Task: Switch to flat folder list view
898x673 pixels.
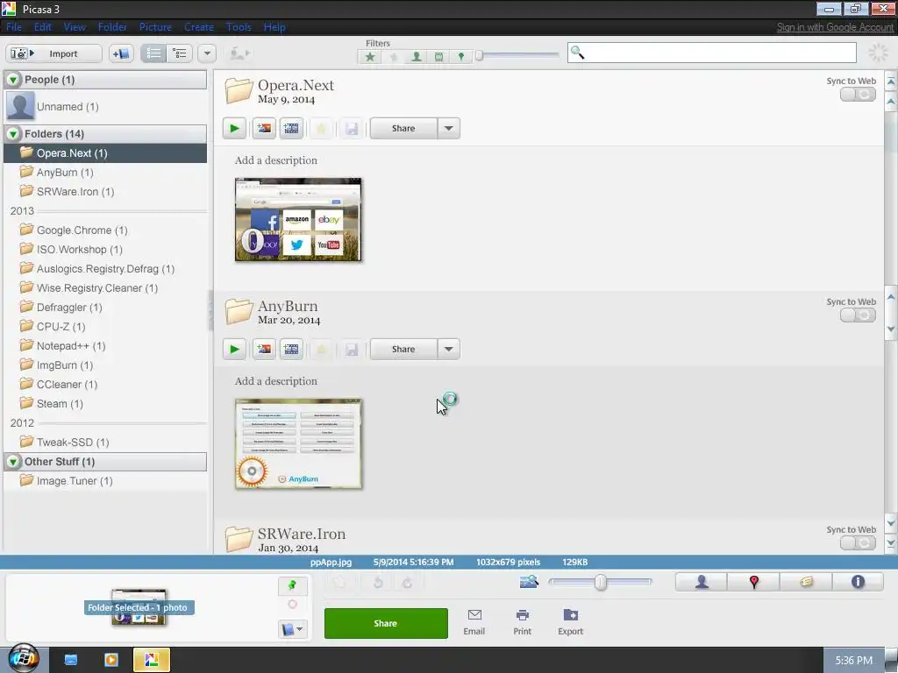Action: 153,53
